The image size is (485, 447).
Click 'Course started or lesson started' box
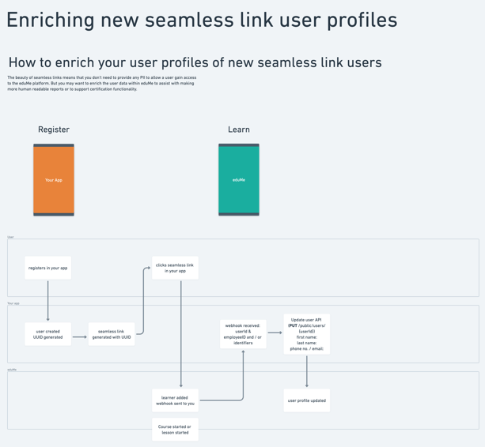coord(175,430)
